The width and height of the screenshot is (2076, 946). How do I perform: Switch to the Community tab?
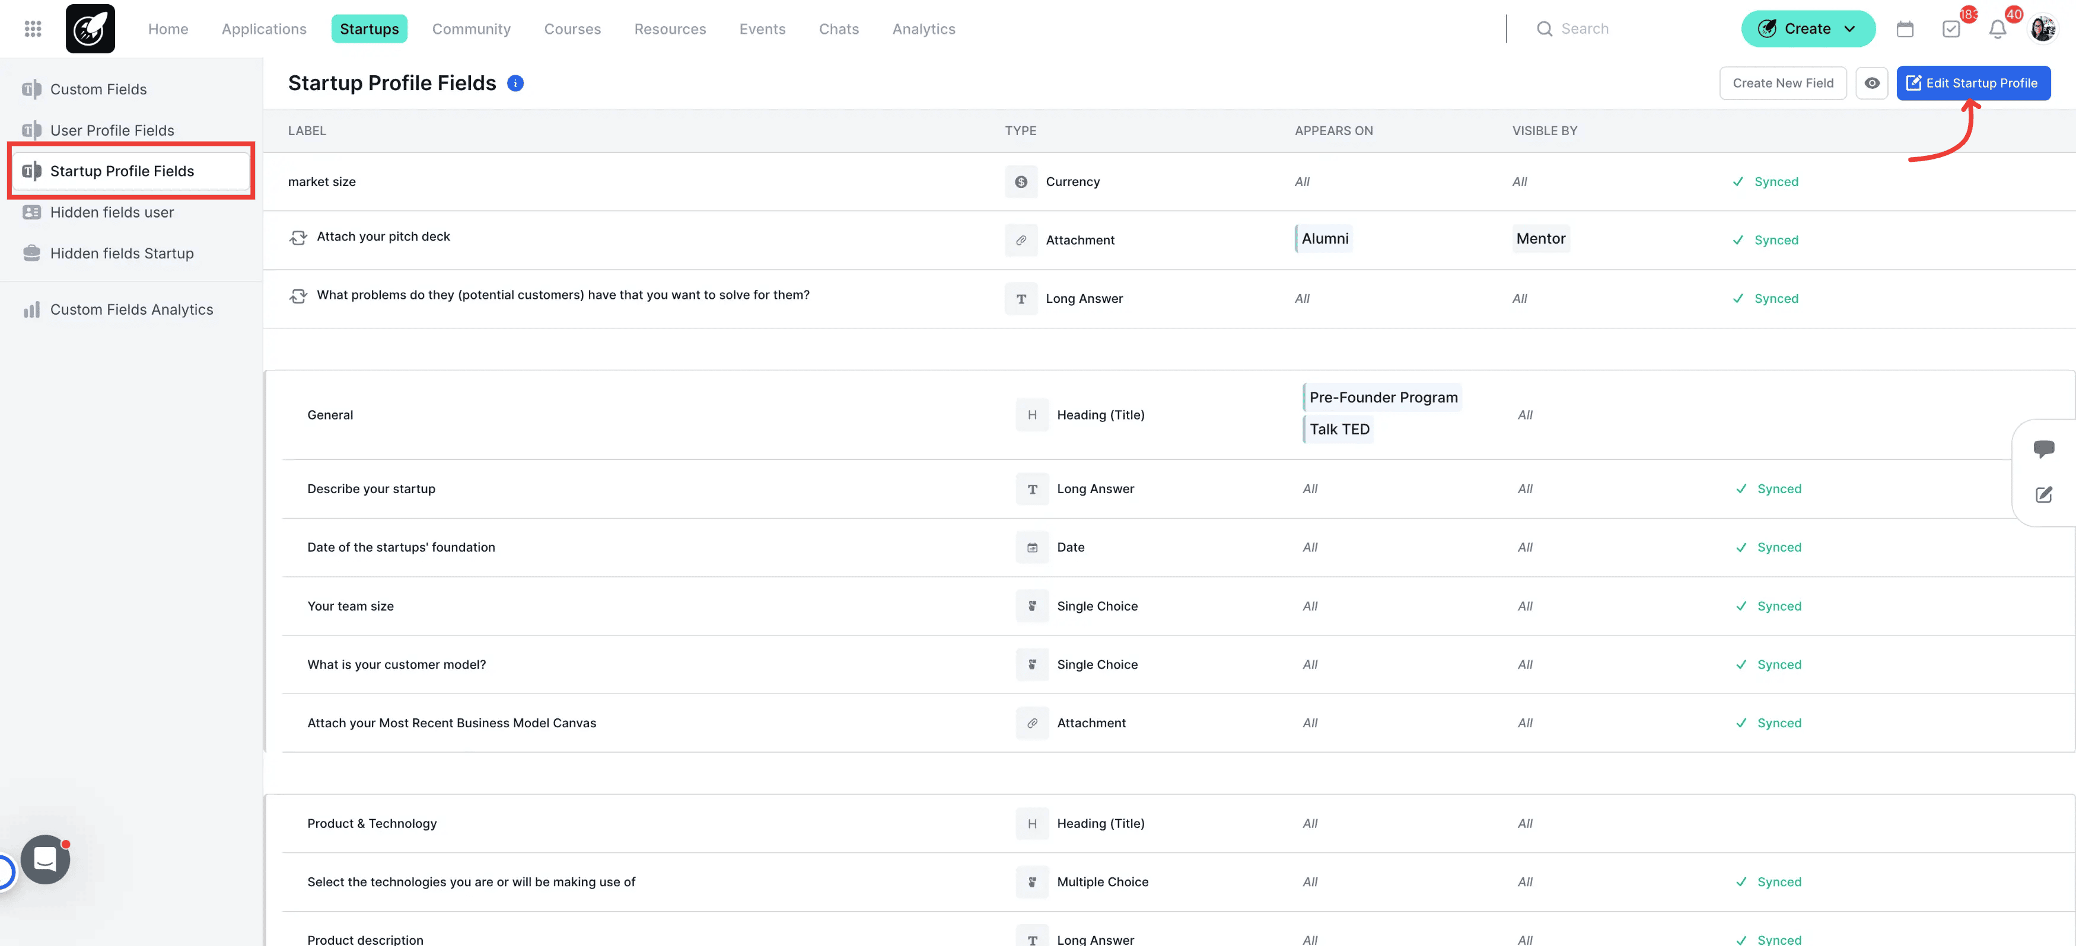[x=472, y=29]
